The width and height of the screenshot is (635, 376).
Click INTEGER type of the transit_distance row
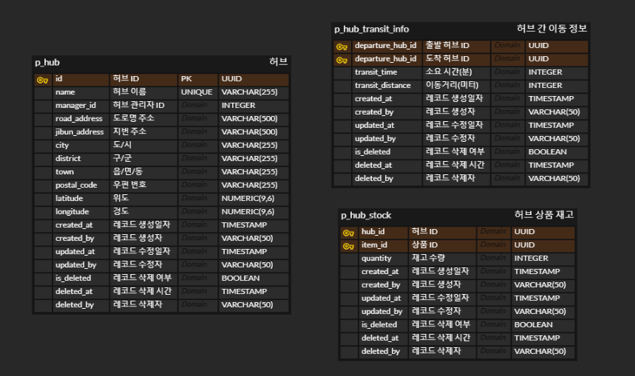click(557, 86)
